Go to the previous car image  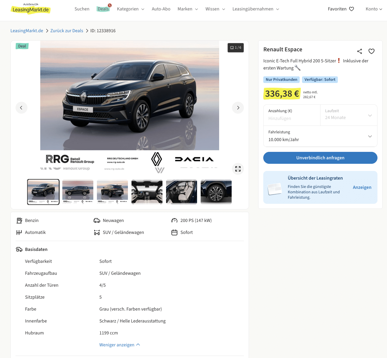click(x=21, y=108)
